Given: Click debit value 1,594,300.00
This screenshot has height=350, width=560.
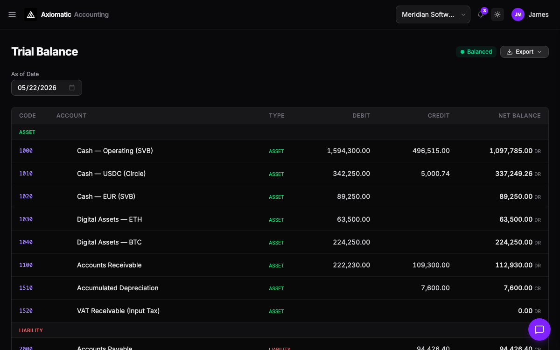Looking at the screenshot, I should pos(349,151).
